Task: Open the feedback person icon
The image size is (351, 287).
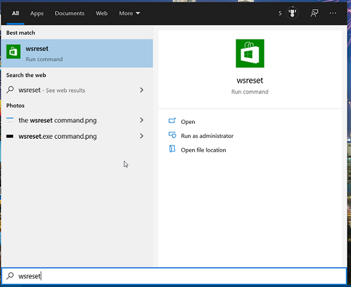Action: click(x=314, y=13)
